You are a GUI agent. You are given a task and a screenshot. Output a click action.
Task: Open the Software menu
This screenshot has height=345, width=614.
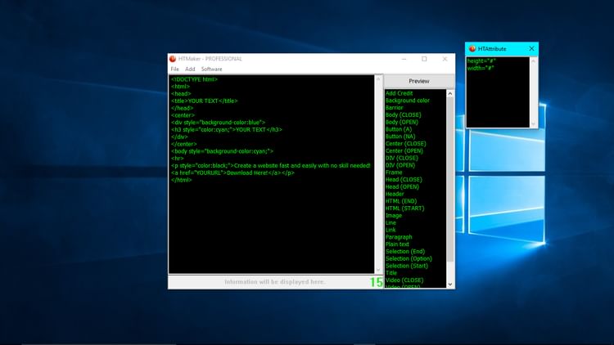pyautogui.click(x=211, y=69)
